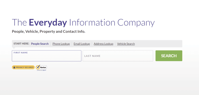Open the Email Lookup tab
Viewport: 199px width, 95px height.
[x=82, y=44]
